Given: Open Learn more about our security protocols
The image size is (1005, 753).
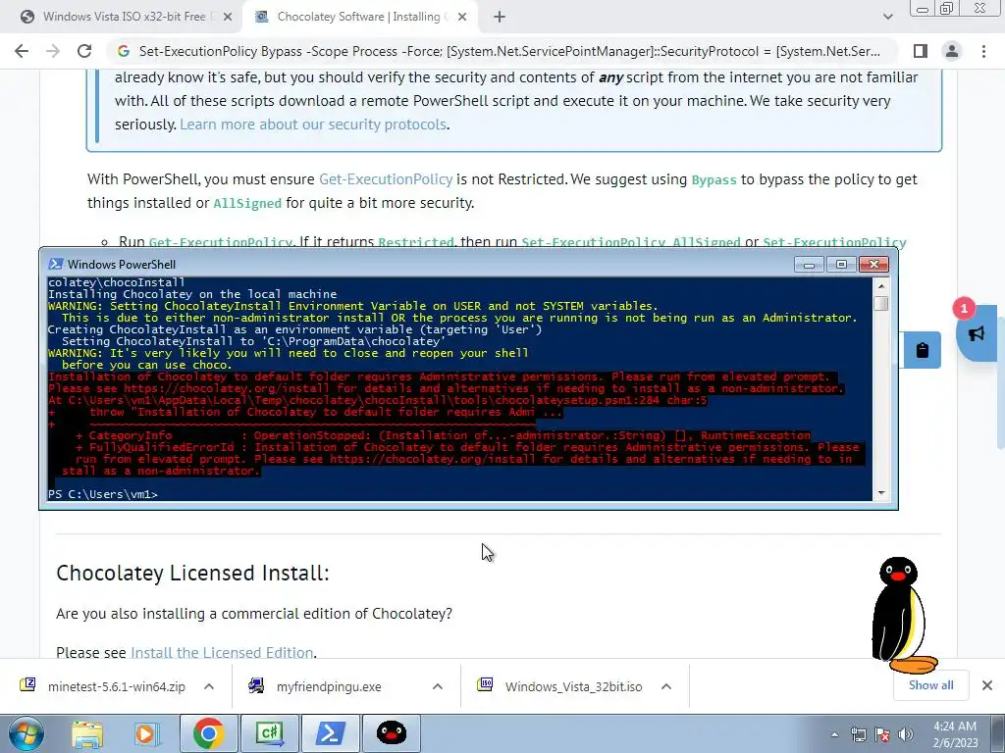Looking at the screenshot, I should coord(313,125).
